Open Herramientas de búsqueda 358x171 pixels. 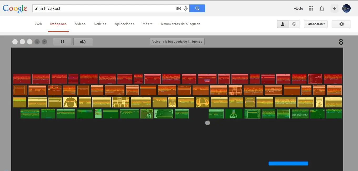point(180,24)
